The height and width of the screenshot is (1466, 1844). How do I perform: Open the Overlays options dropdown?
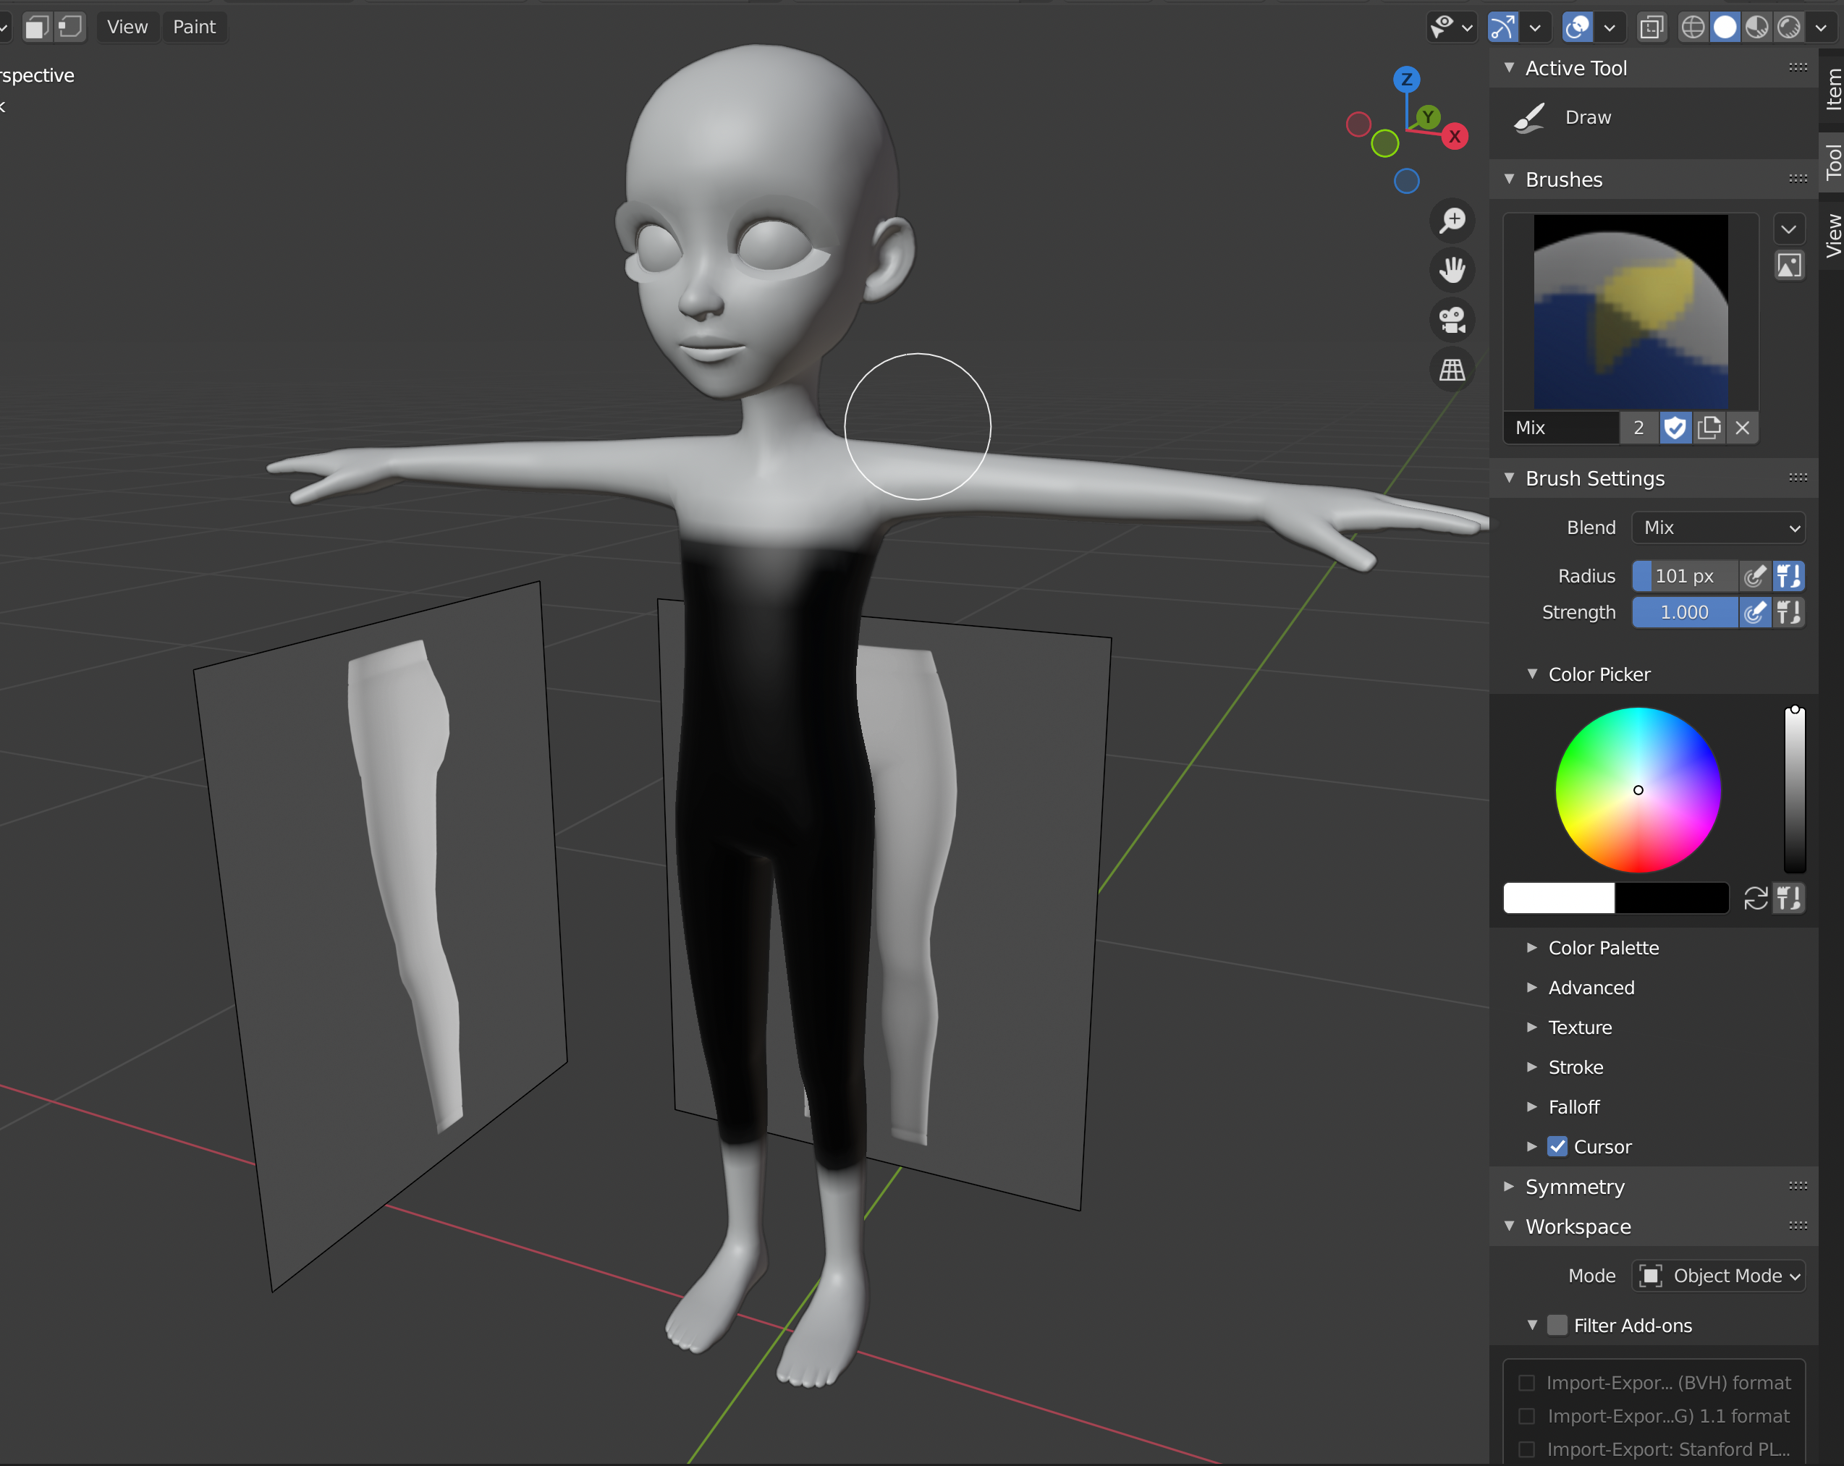(x=1610, y=27)
